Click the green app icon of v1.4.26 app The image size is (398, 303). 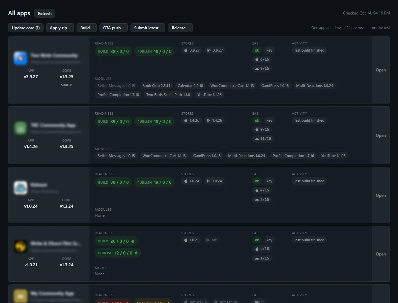pyautogui.click(x=20, y=128)
